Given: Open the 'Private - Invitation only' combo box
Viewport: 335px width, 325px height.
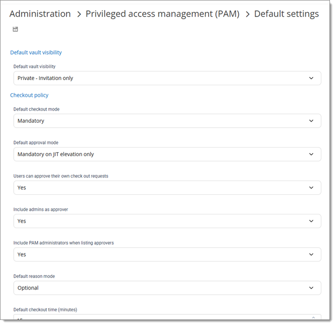Looking at the screenshot, I should tap(152, 78).
